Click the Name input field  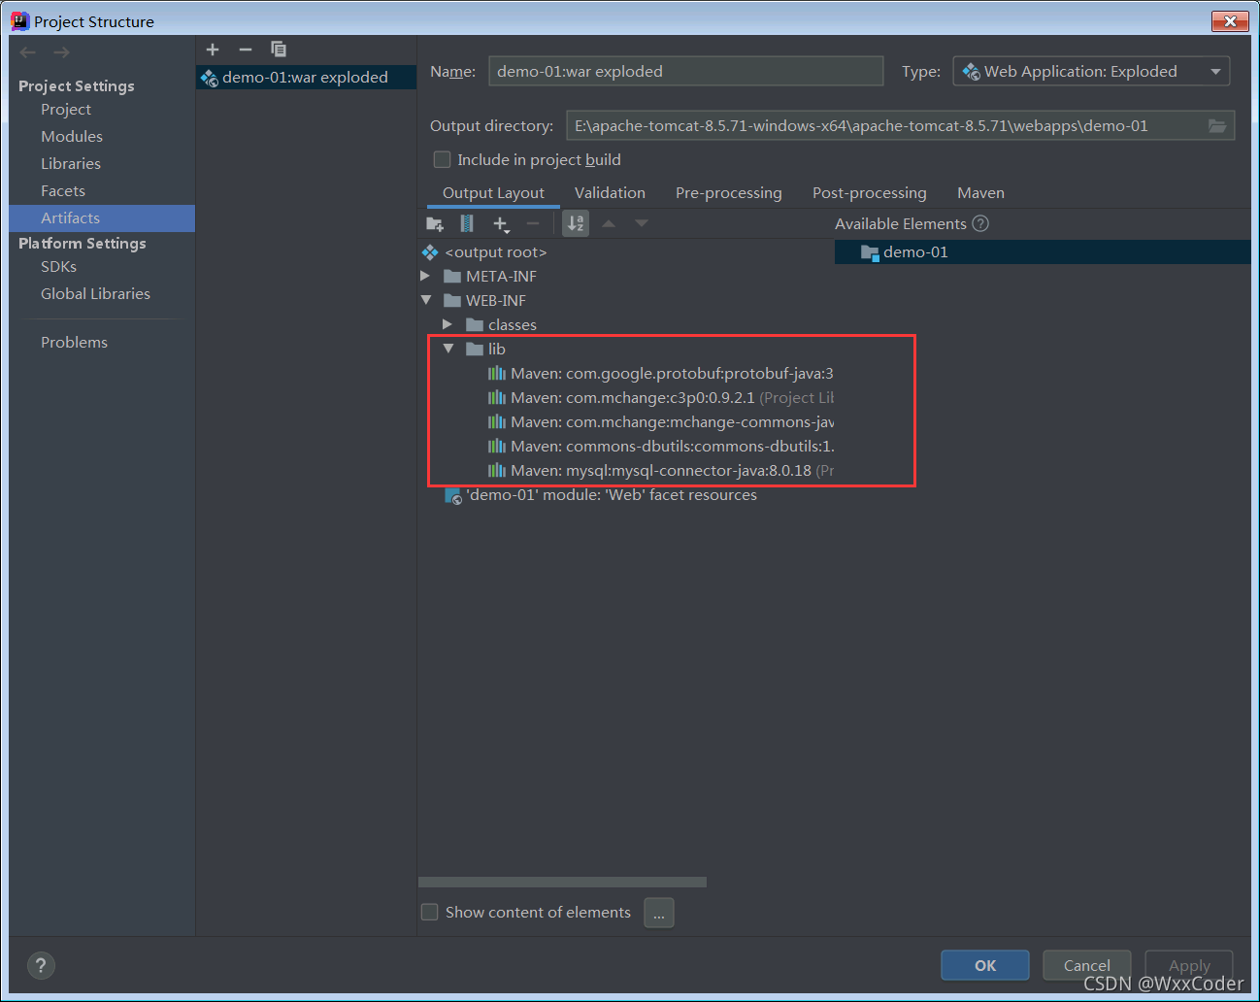pyautogui.click(x=685, y=70)
